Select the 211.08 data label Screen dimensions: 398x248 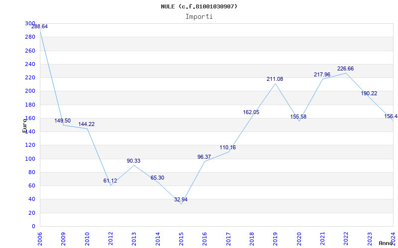275,79
